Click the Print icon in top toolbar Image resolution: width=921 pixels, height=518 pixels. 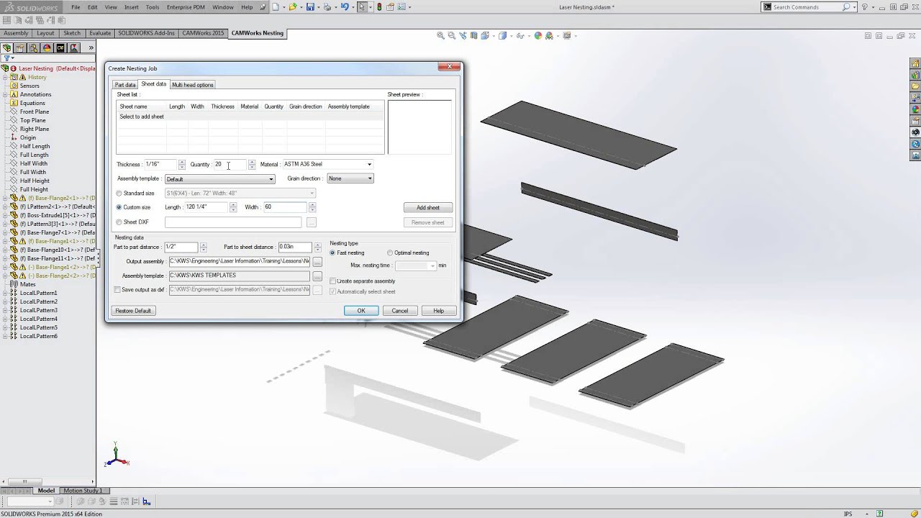pyautogui.click(x=327, y=7)
